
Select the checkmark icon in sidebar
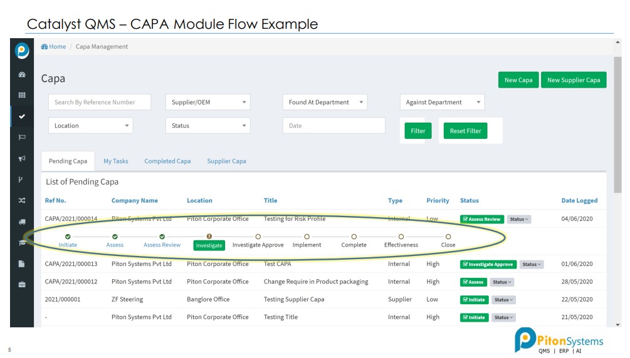(22, 116)
